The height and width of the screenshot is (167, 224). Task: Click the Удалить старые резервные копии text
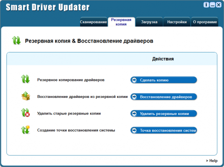[x=69, y=113]
